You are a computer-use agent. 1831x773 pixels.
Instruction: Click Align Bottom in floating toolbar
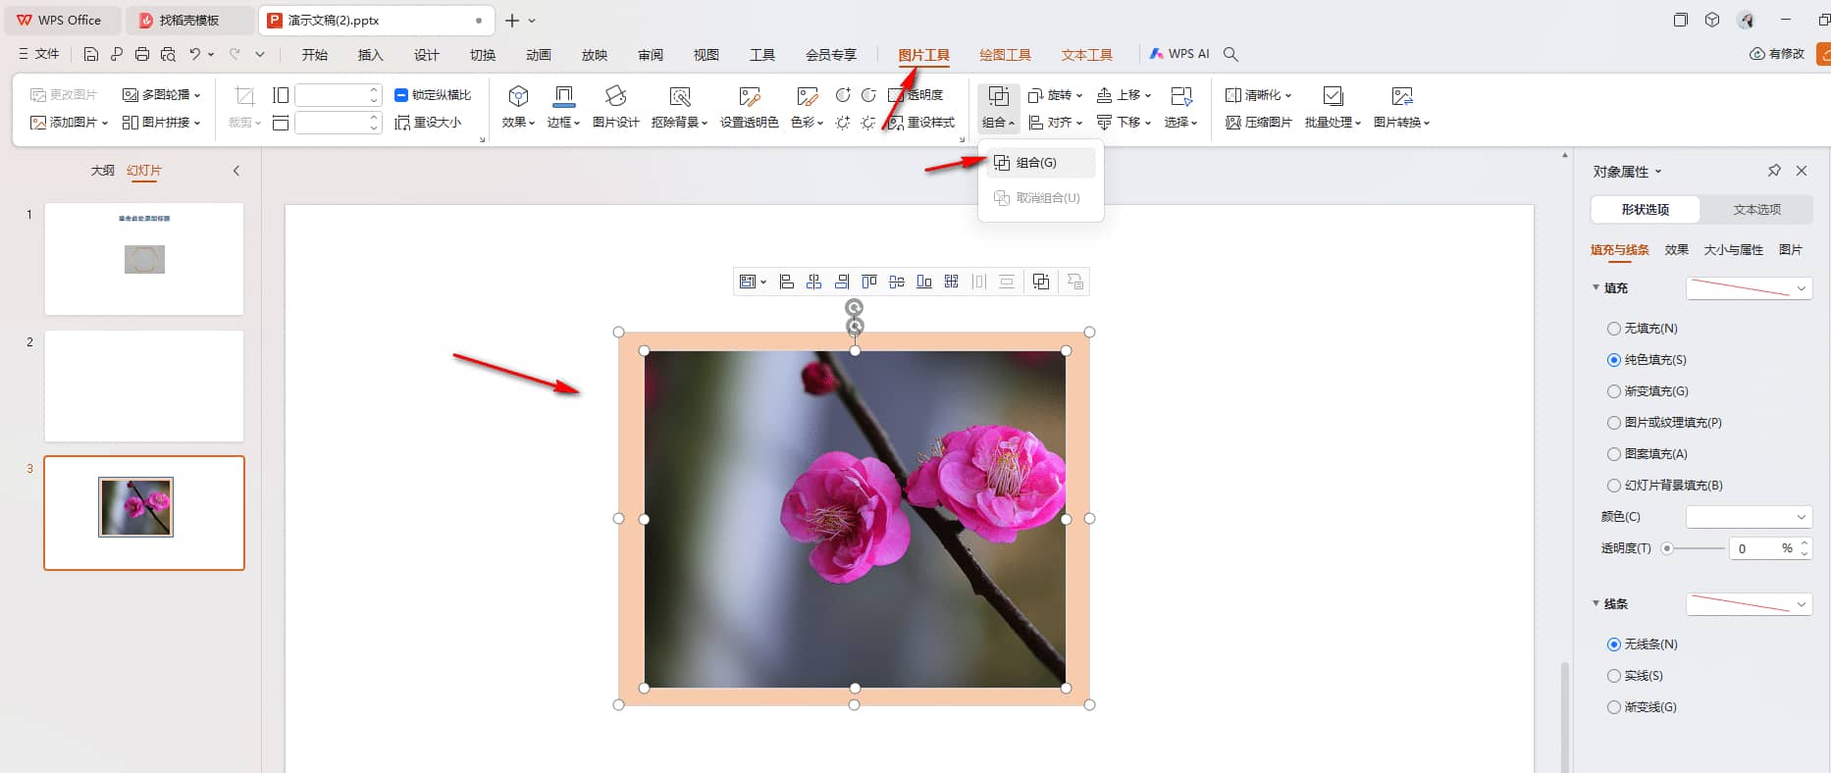click(x=923, y=282)
